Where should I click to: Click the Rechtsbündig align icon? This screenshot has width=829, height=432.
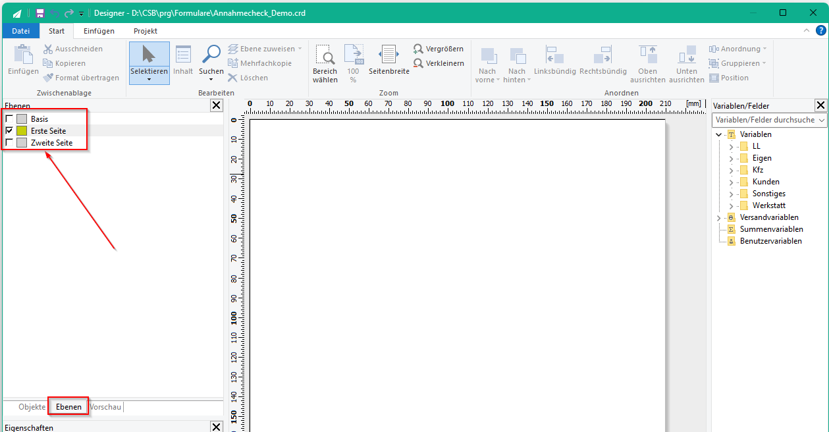pos(602,55)
